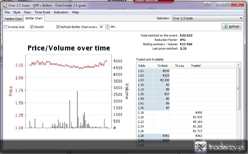Maximize the chart window
The width and height of the screenshot is (248, 154).
[228, 4]
